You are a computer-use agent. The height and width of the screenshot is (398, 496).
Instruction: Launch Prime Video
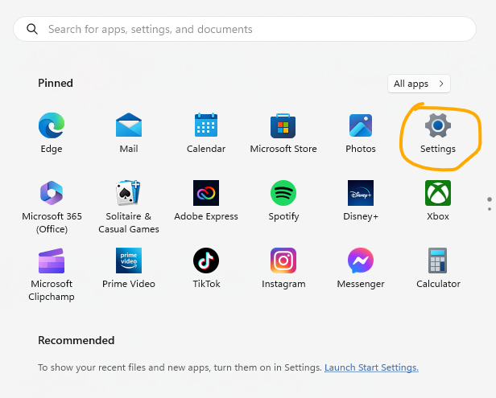coord(129,268)
